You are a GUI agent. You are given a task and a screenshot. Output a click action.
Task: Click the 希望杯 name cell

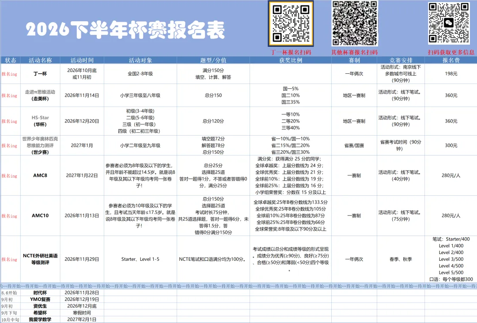click(x=40, y=313)
